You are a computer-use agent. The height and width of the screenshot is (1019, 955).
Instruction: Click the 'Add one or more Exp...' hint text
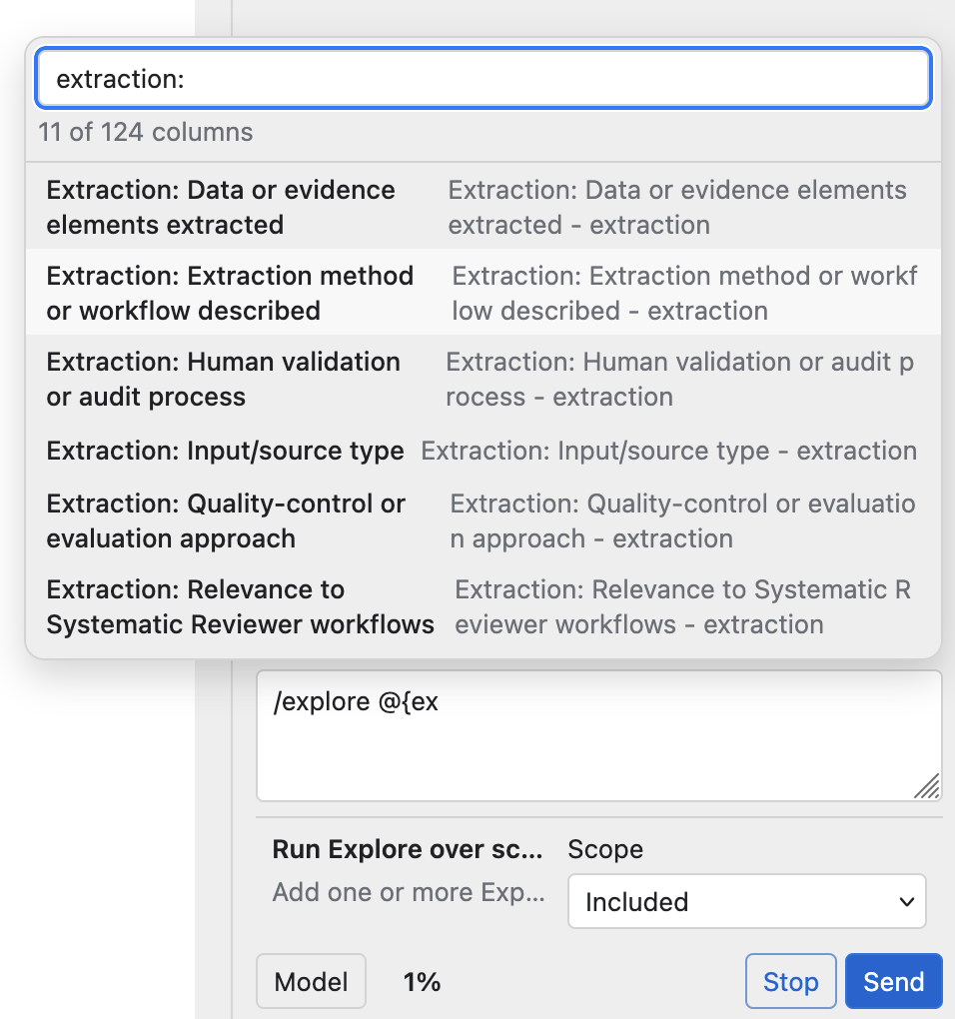409,892
